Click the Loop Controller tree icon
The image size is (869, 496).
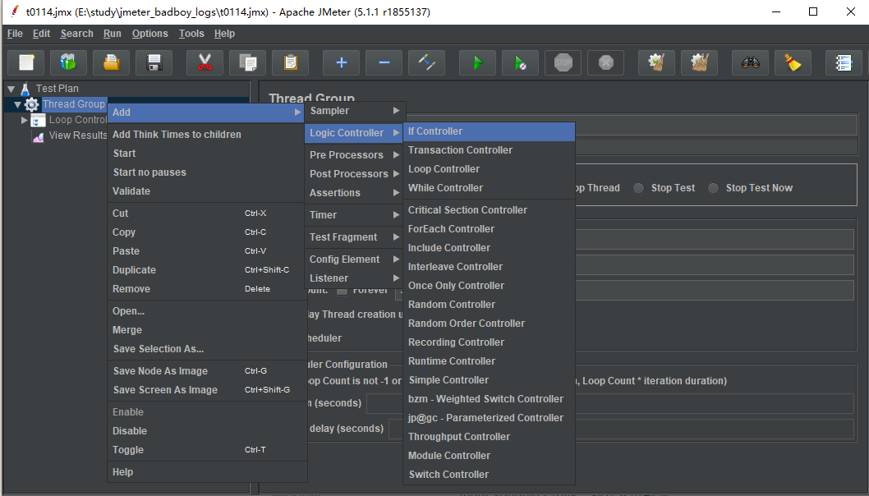tap(39, 120)
